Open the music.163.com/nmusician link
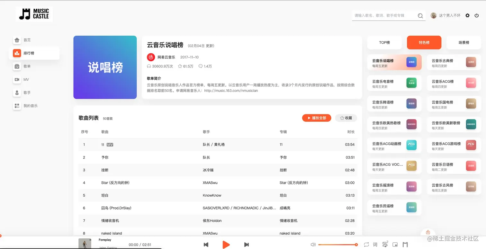486x249 pixels. 231,91
